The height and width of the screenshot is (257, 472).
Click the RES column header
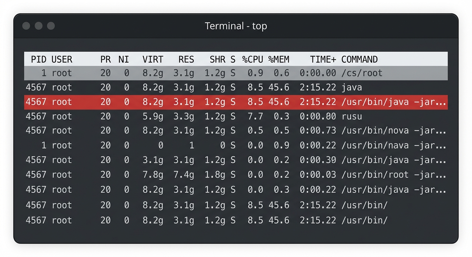point(186,60)
